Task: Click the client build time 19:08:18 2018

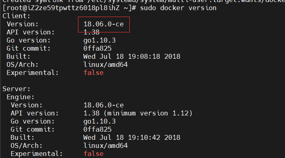Action: [x=154, y=56]
